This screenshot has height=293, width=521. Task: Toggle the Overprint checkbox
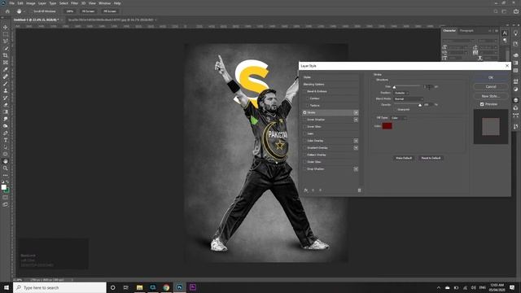click(396, 109)
